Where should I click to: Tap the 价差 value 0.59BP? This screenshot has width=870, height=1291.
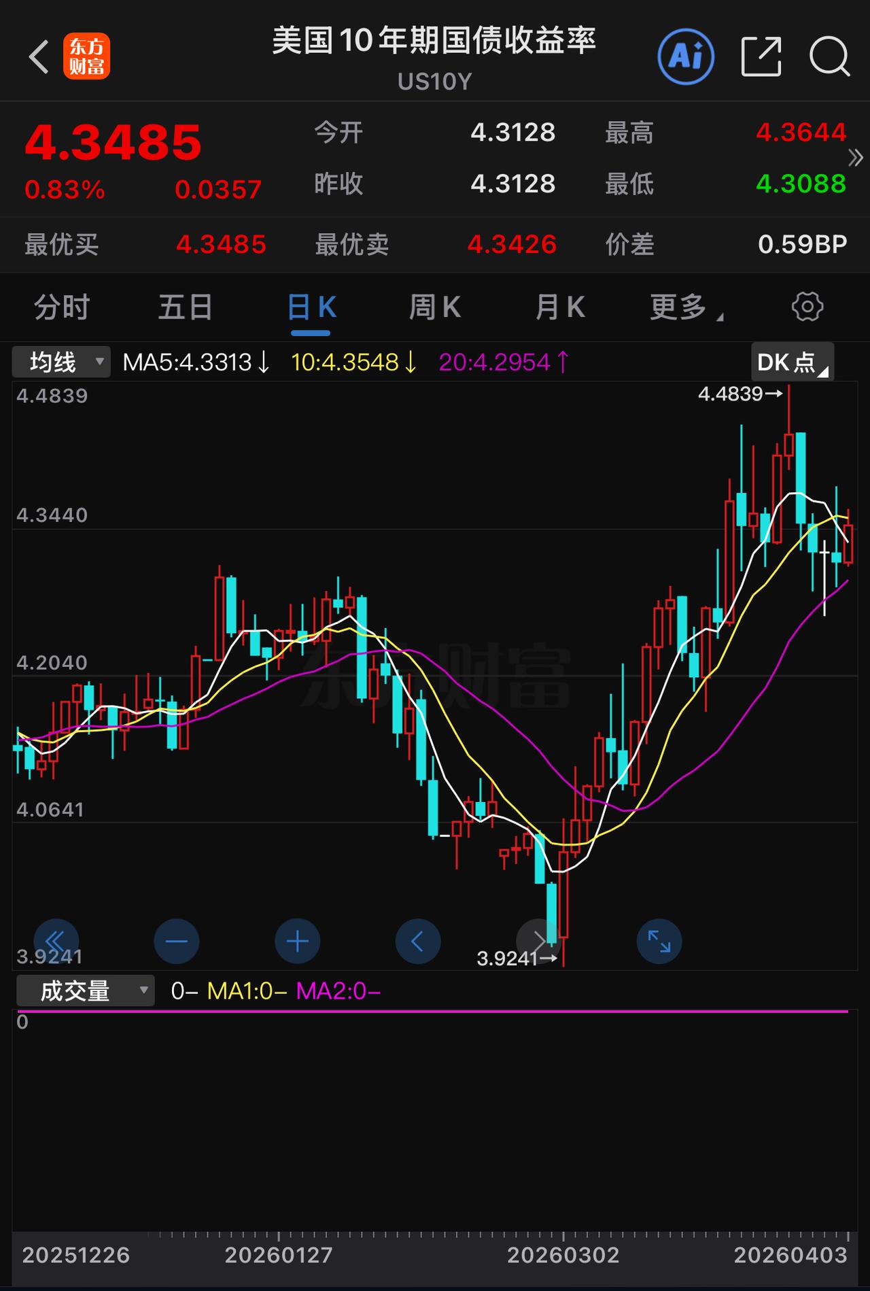point(803,244)
